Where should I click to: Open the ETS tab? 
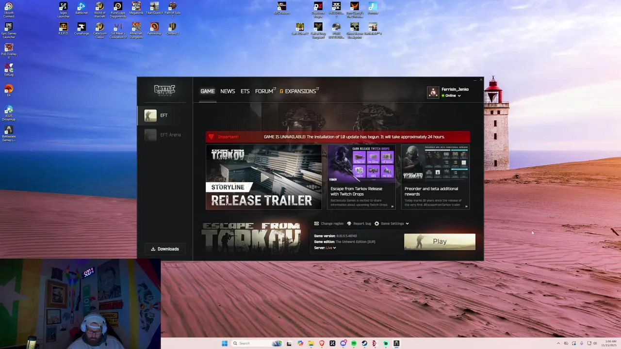(x=245, y=91)
